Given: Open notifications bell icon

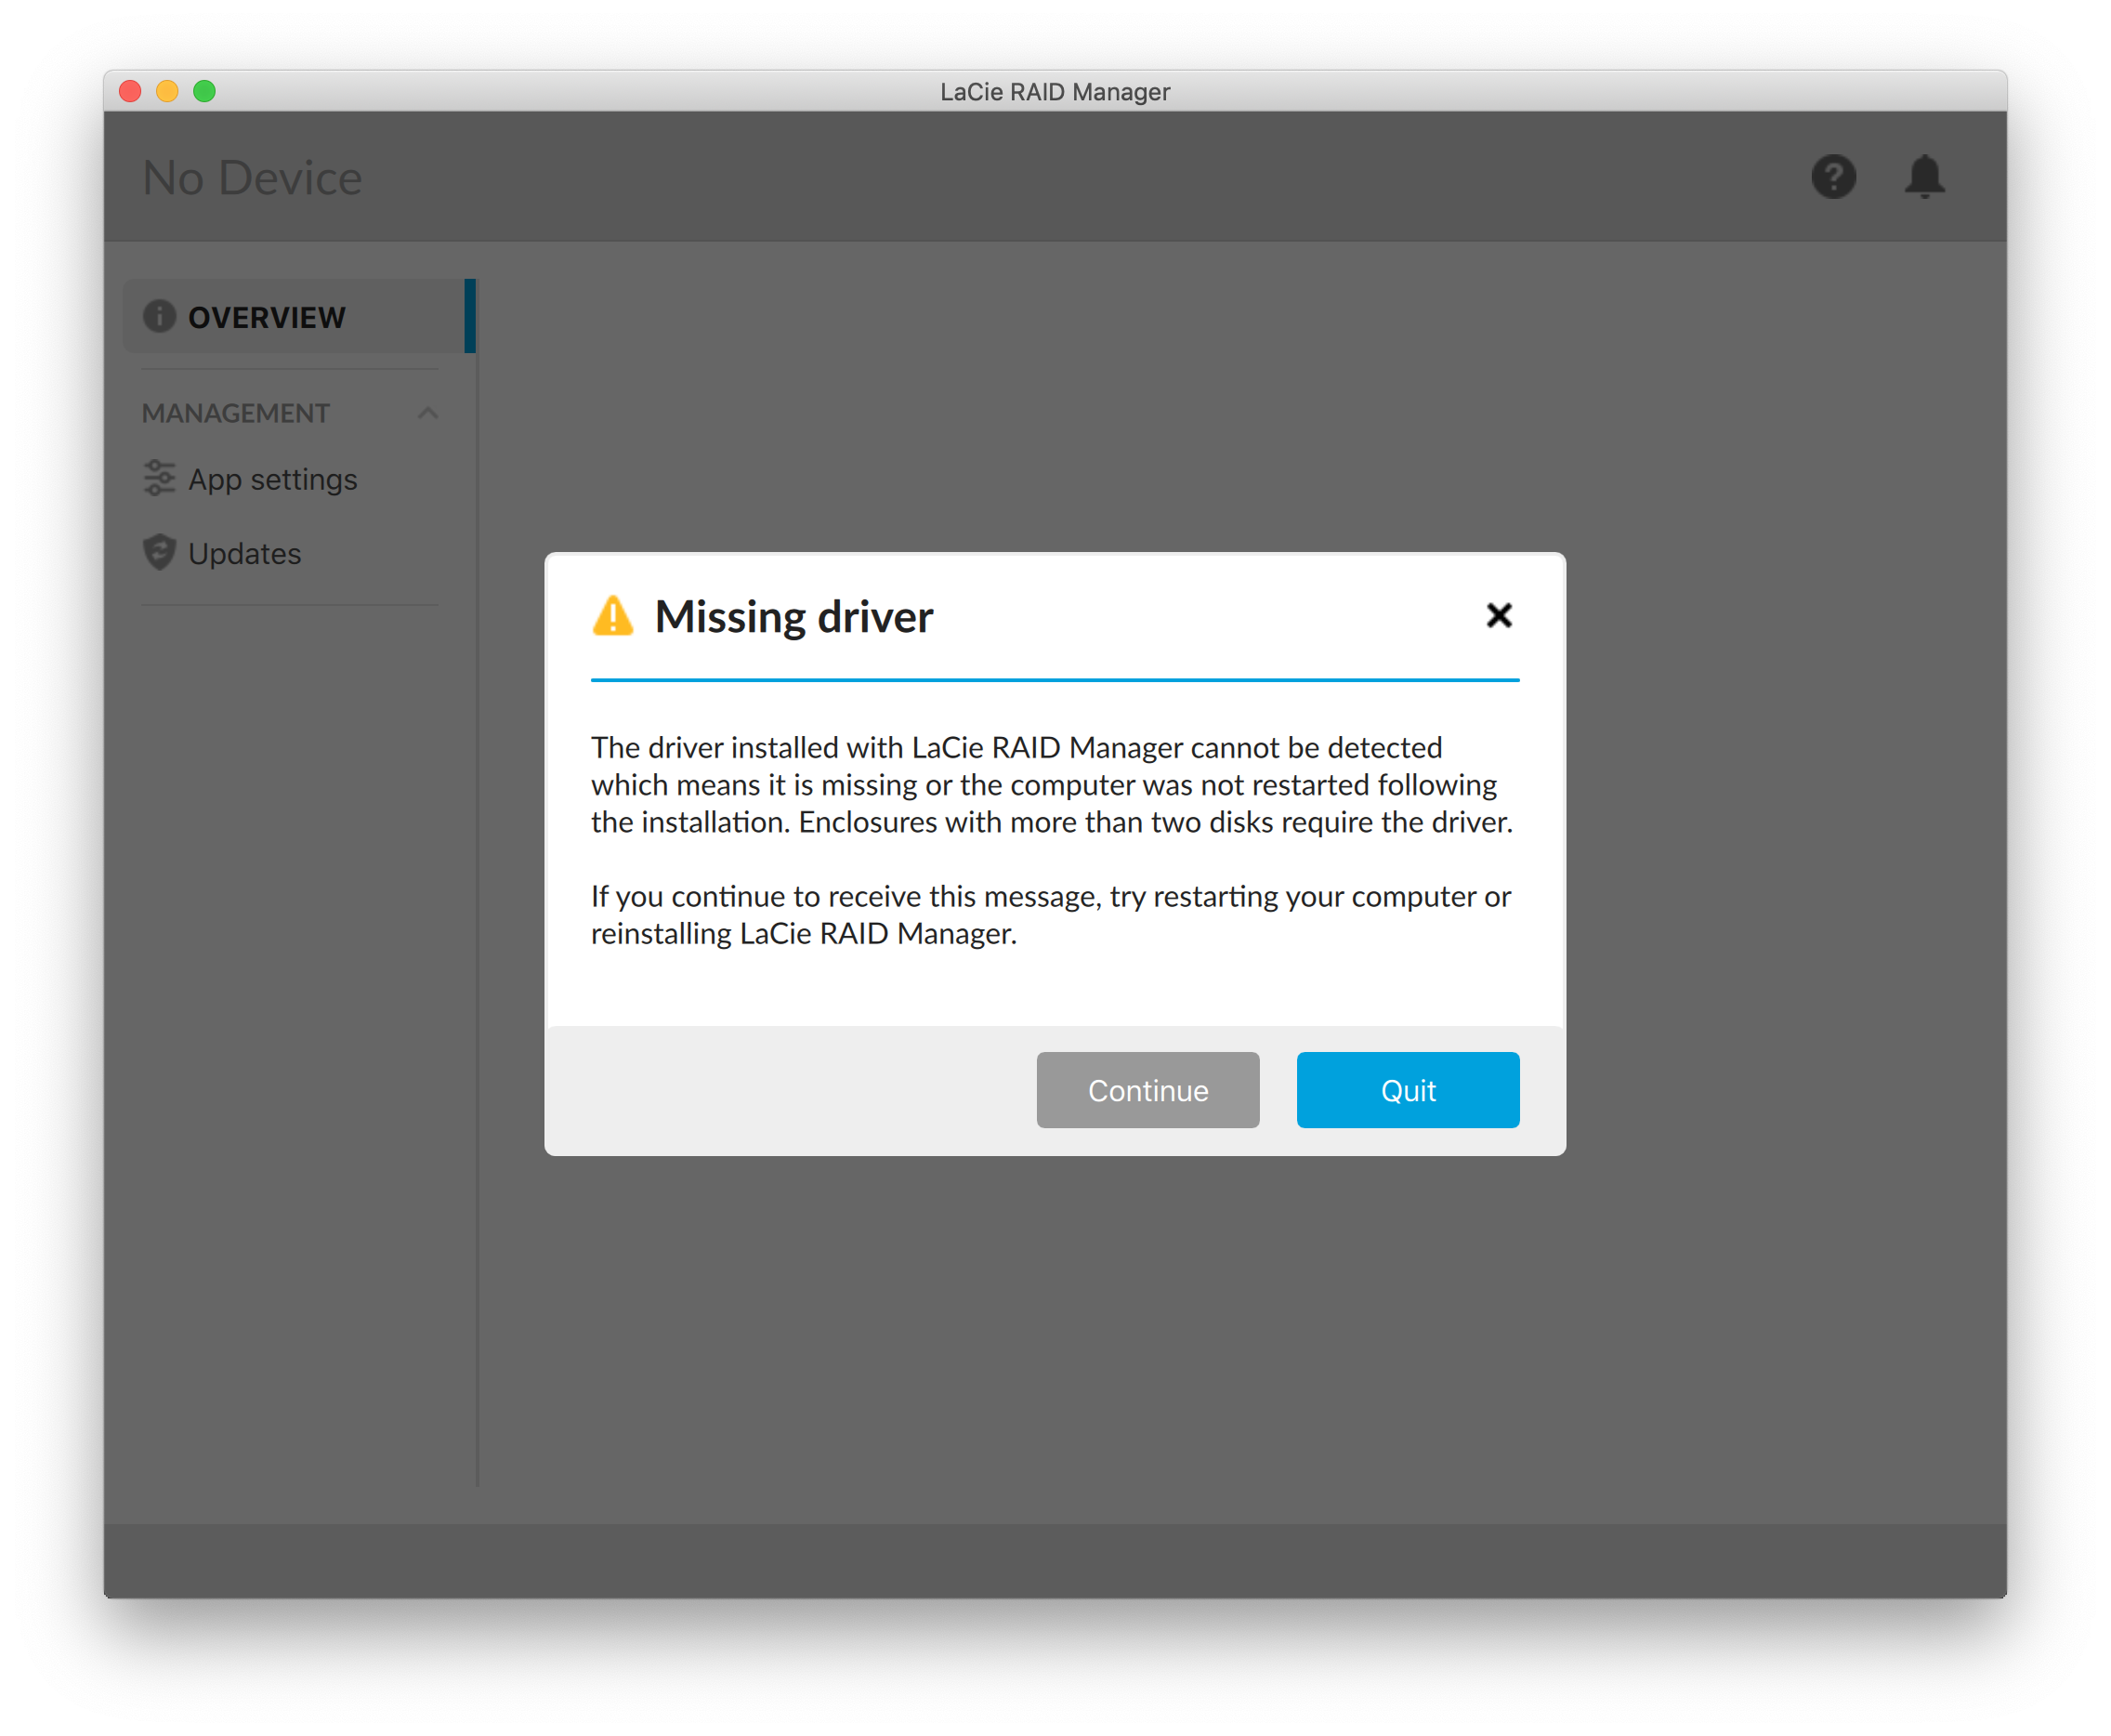Looking at the screenshot, I should (1924, 177).
